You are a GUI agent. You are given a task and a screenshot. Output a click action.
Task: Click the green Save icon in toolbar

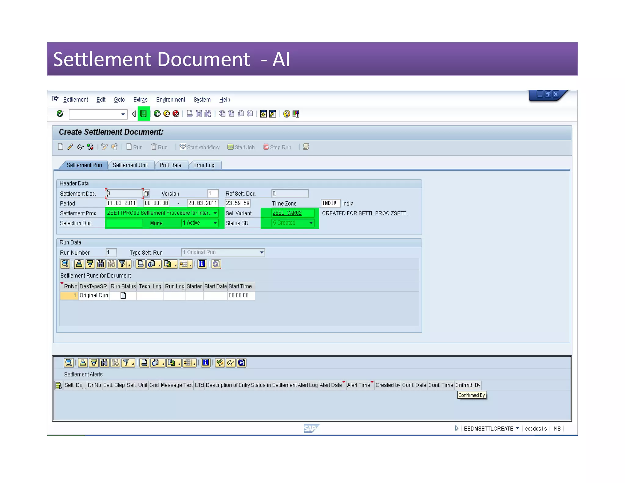pos(143,114)
